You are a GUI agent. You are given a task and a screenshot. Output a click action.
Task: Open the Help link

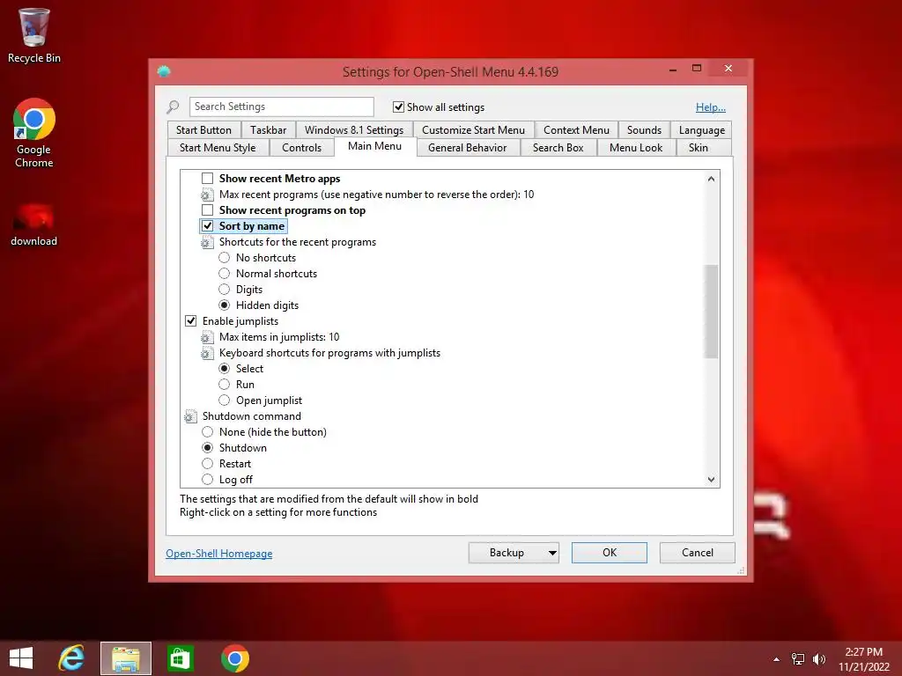pyautogui.click(x=711, y=107)
